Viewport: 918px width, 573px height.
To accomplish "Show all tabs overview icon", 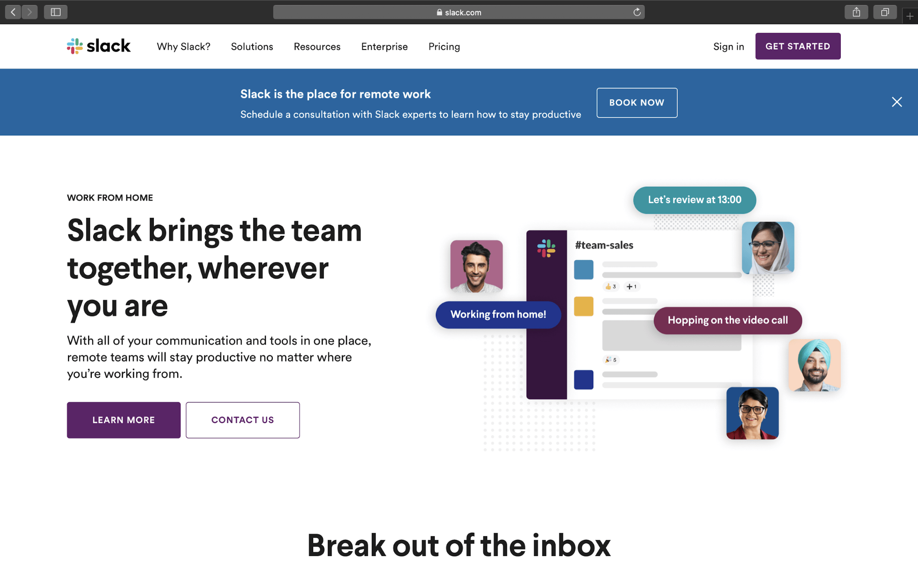I will [x=885, y=12].
